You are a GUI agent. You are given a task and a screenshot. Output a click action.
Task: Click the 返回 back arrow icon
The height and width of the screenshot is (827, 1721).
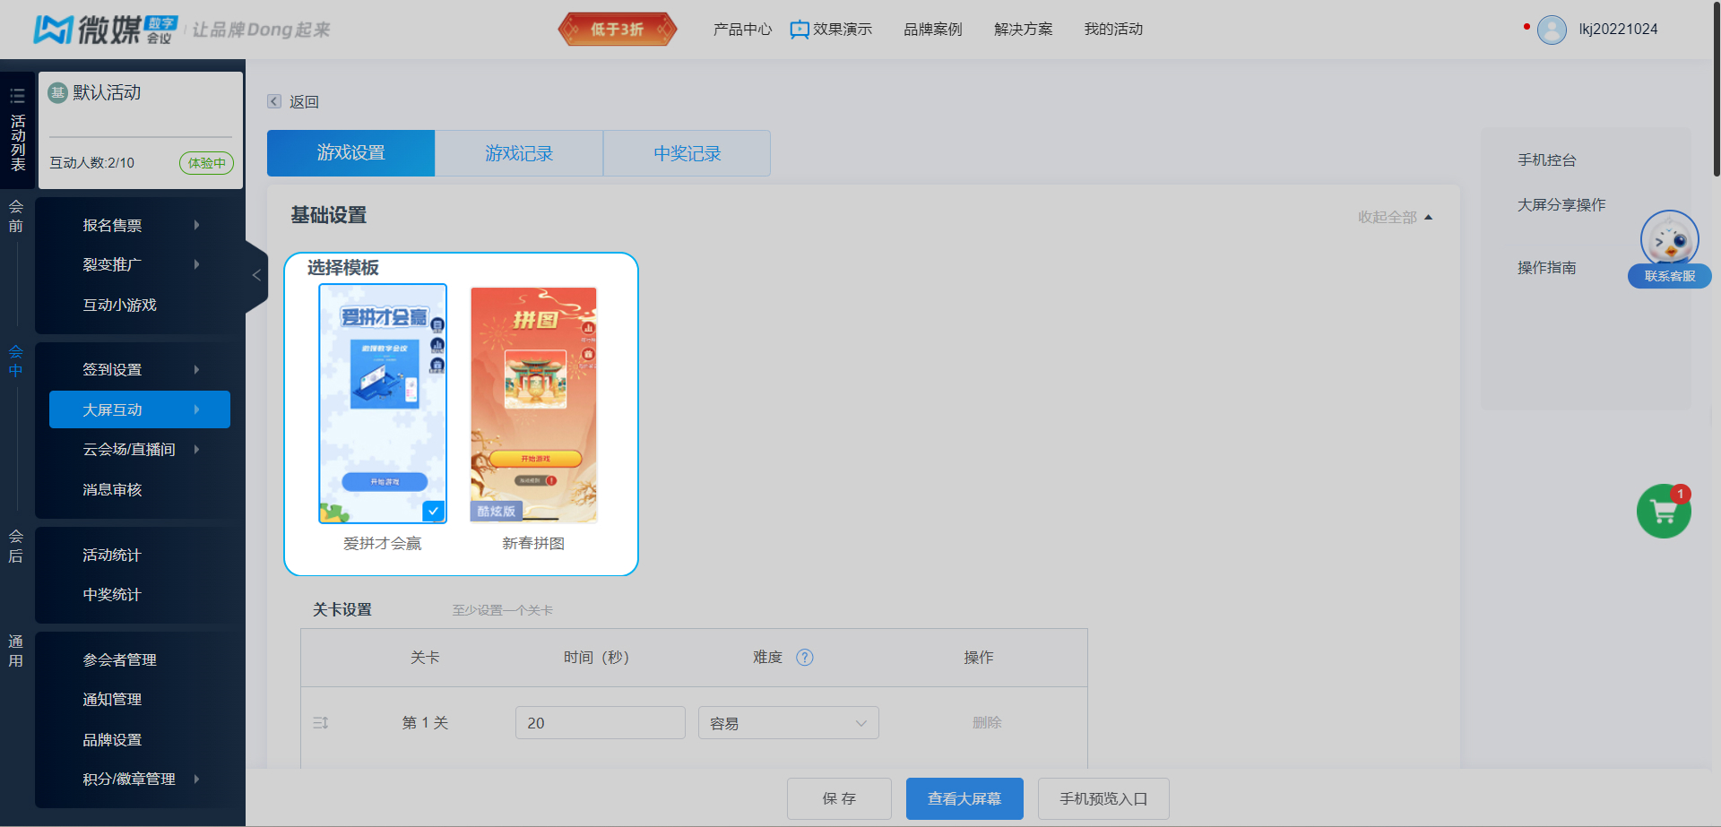pos(274,101)
